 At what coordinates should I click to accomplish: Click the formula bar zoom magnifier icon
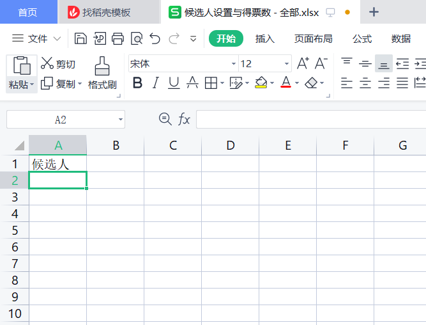[165, 119]
